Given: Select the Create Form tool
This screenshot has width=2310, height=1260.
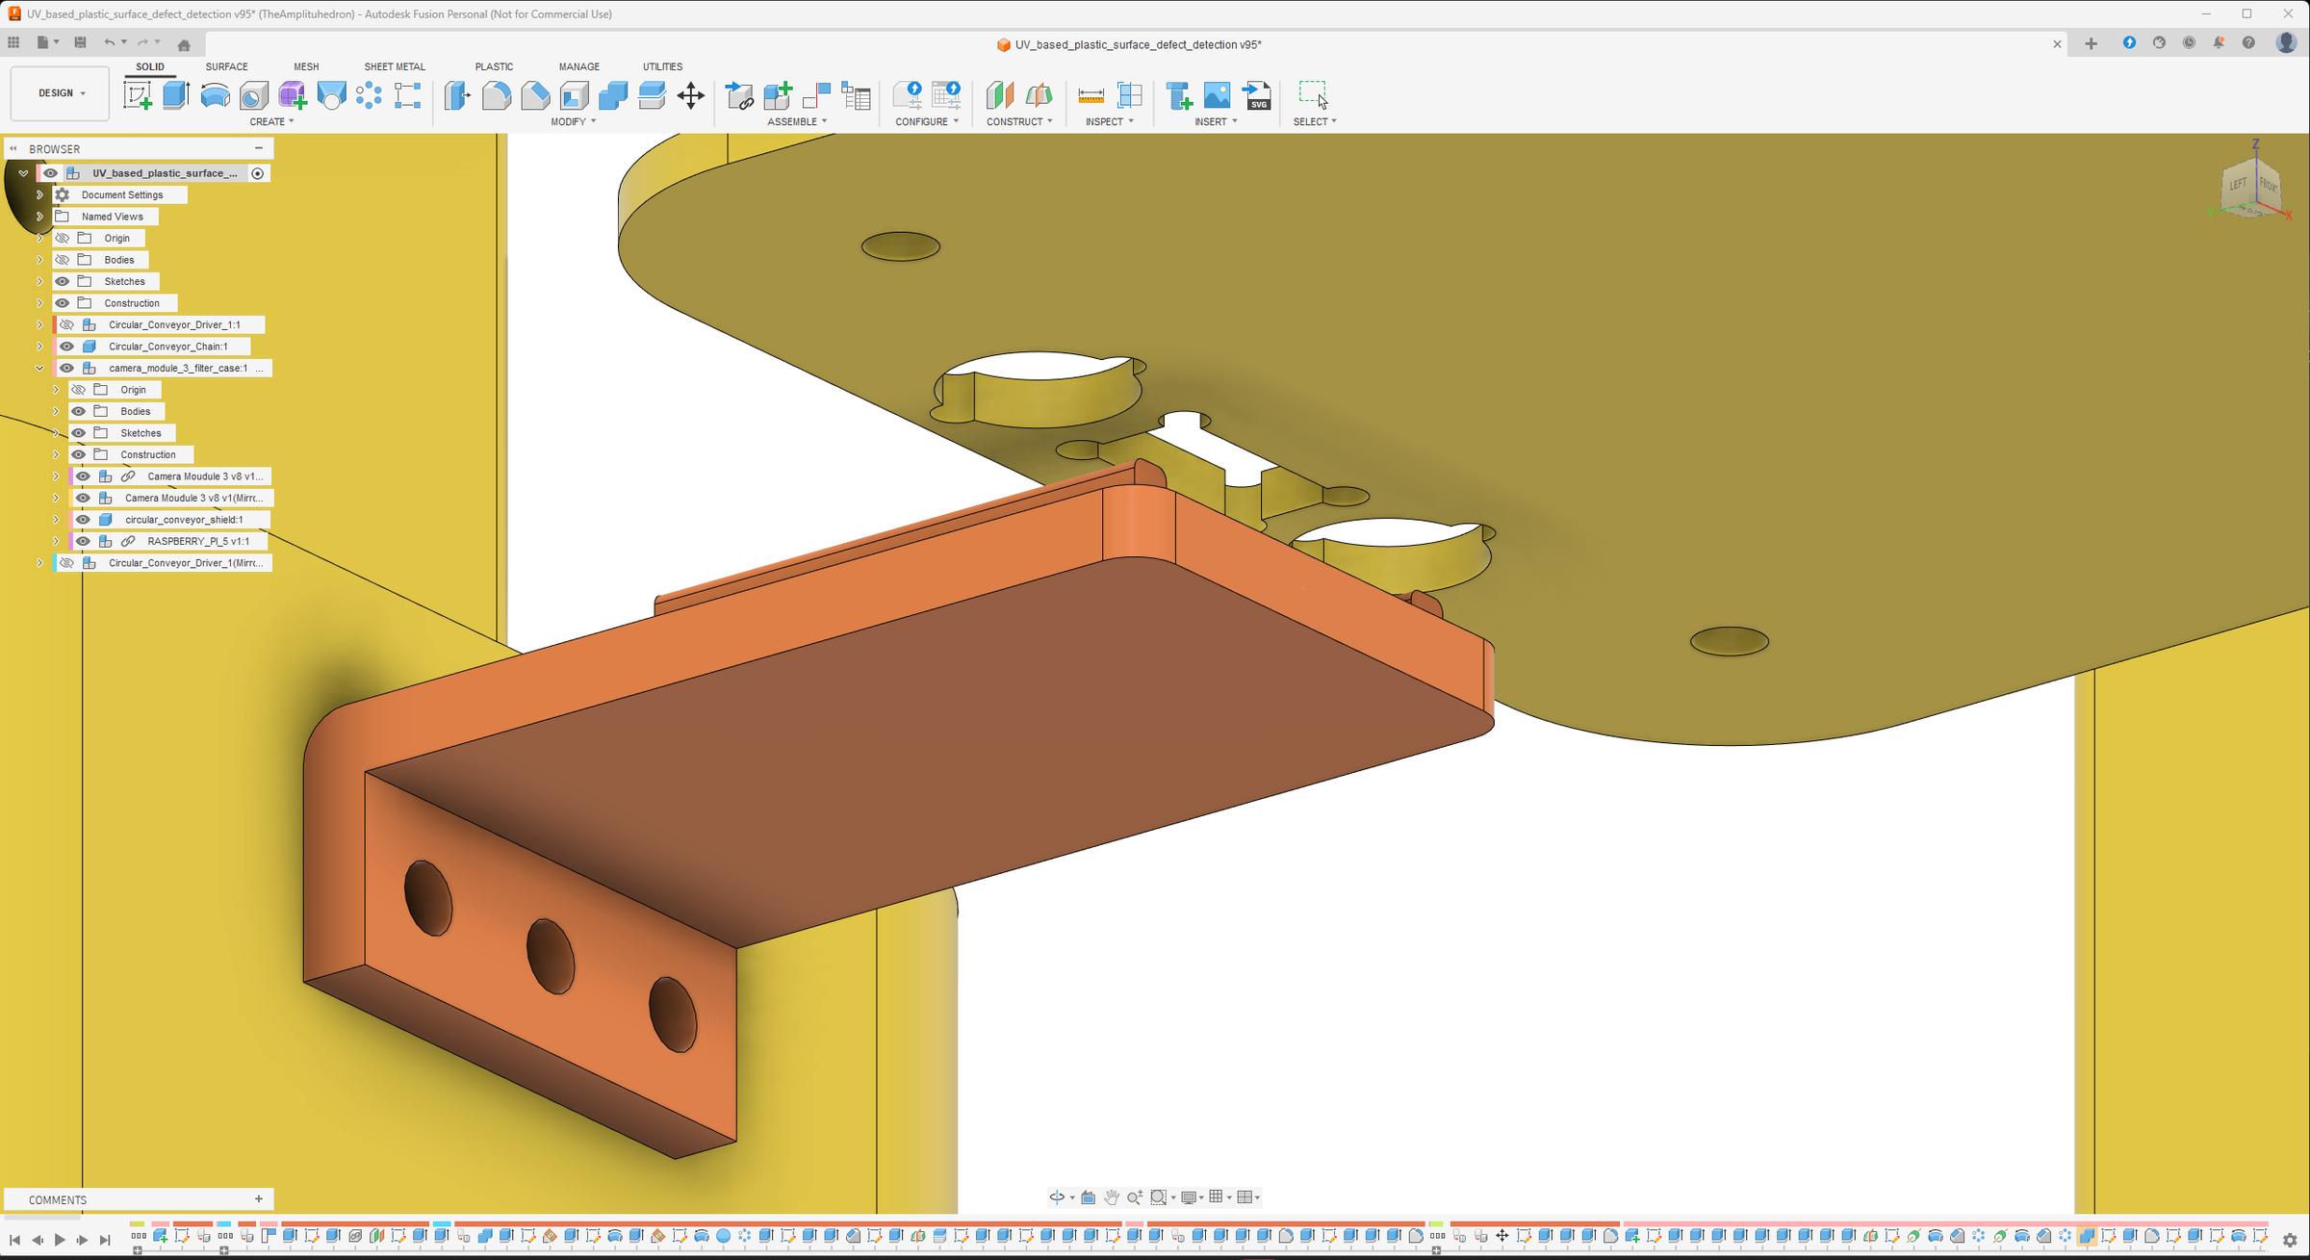Looking at the screenshot, I should 293,95.
